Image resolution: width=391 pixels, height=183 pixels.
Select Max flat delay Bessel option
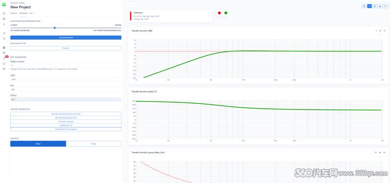pos(66,117)
